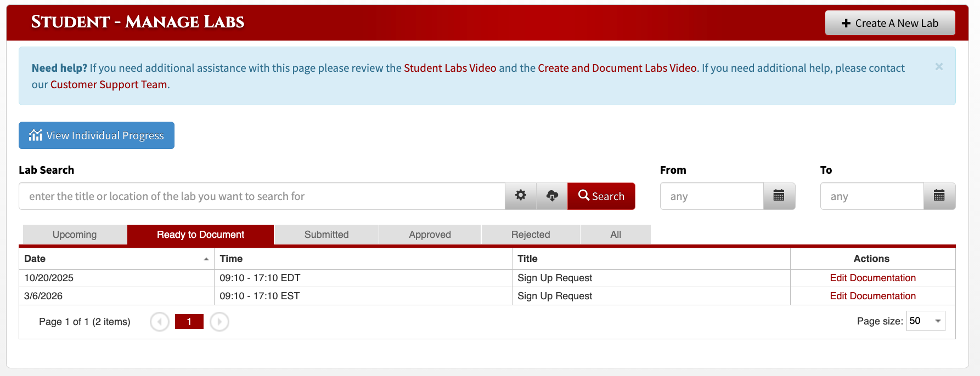Edit Documentation for the 10/20/2025 lab
The height and width of the screenshot is (376, 980).
(x=872, y=278)
